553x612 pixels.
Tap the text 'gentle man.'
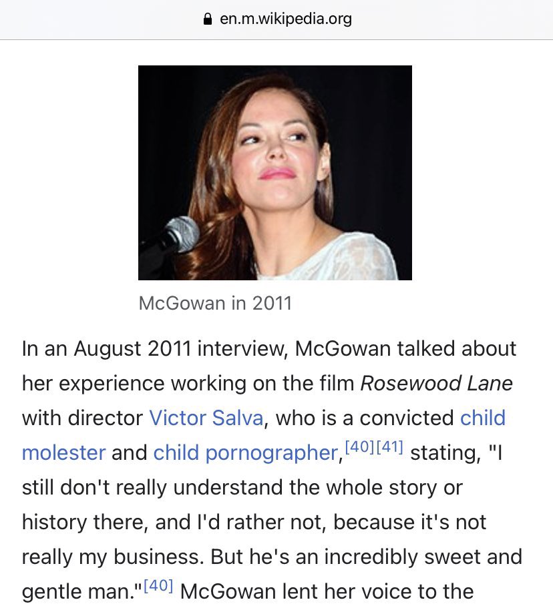tap(78, 591)
